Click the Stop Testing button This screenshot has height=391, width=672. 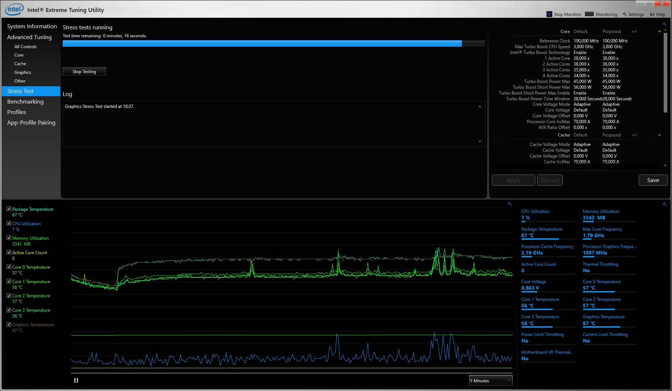(x=84, y=71)
